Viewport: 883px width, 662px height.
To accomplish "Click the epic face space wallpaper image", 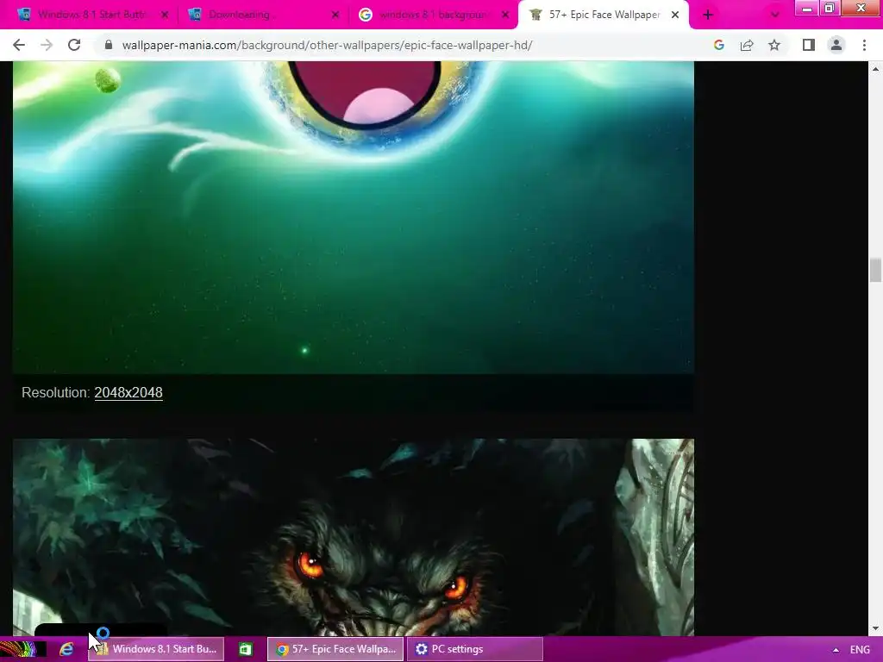I will [x=353, y=217].
